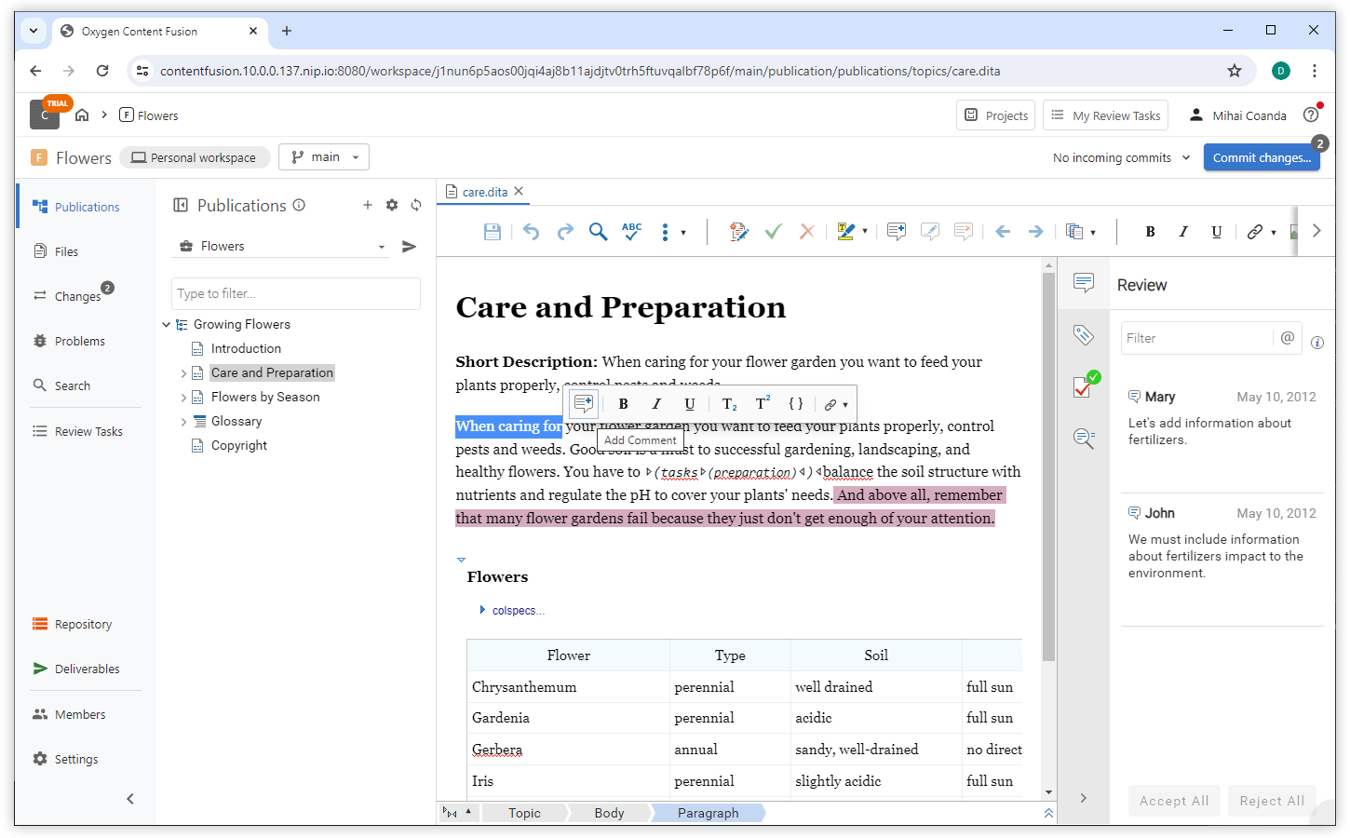The height and width of the screenshot is (838, 1350).
Task: Open the Validation side panel icon
Action: (1085, 385)
